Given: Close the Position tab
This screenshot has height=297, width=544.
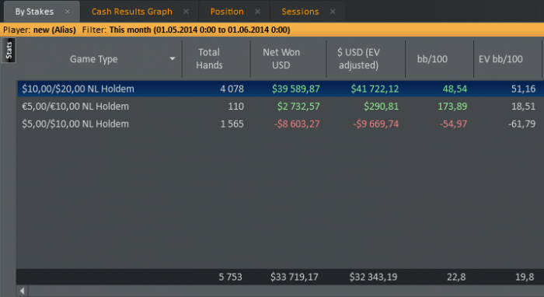Looking at the screenshot, I should 257,12.
